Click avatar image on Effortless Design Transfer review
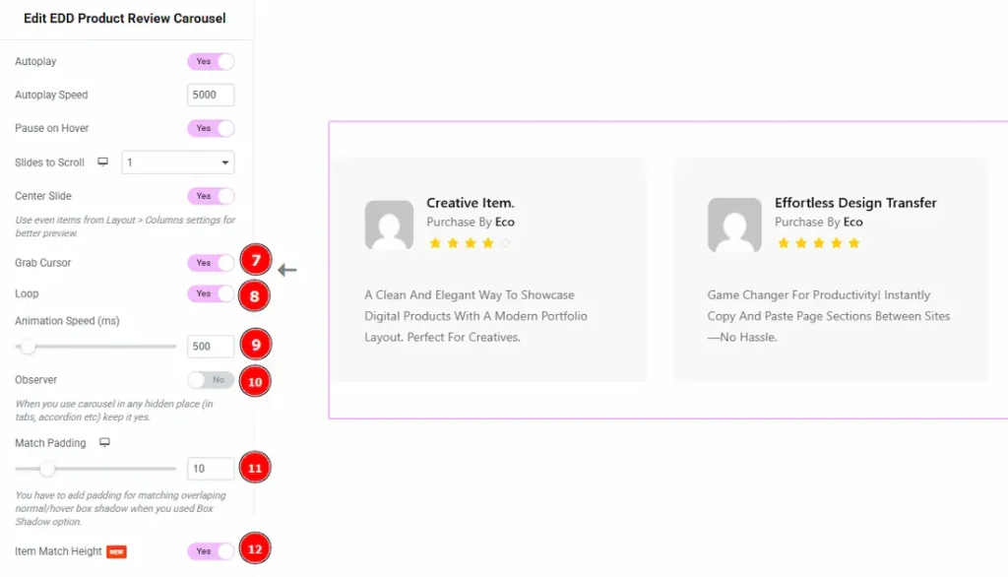 tap(733, 225)
